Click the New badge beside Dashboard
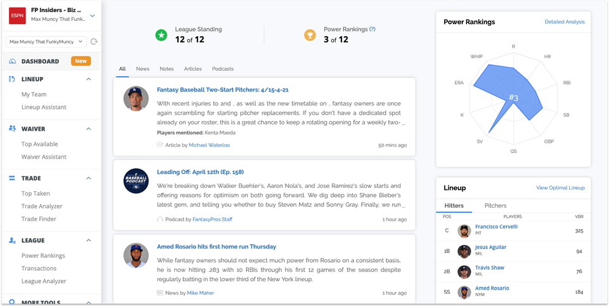Screen dimensions: 609x306 [x=81, y=61]
